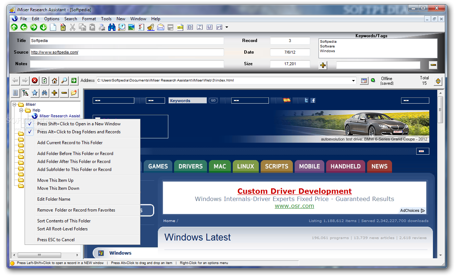Open the www.softpedia.com source link
The width and height of the screenshot is (455, 276).
click(x=55, y=52)
